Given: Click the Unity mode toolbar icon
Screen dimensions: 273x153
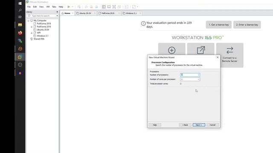Looking at the screenshot, I should click(119, 7).
